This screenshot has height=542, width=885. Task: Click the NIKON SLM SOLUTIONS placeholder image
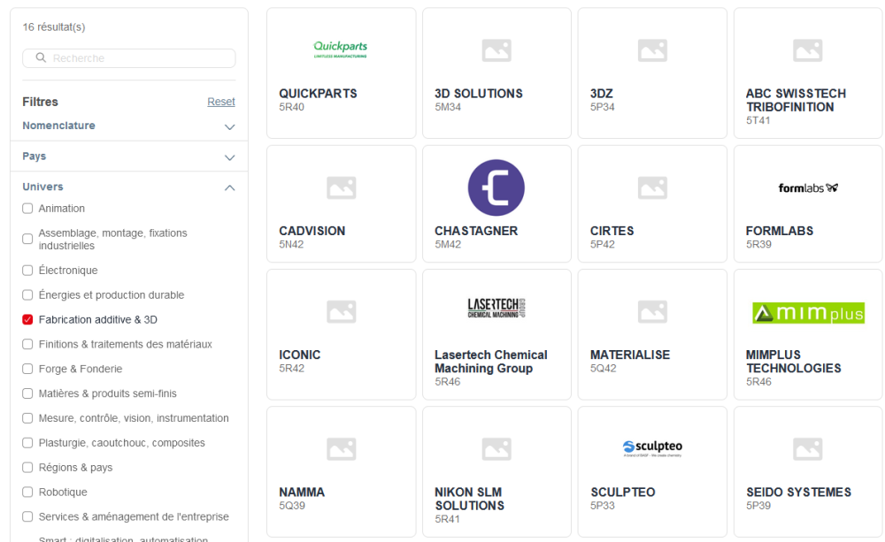click(x=496, y=449)
